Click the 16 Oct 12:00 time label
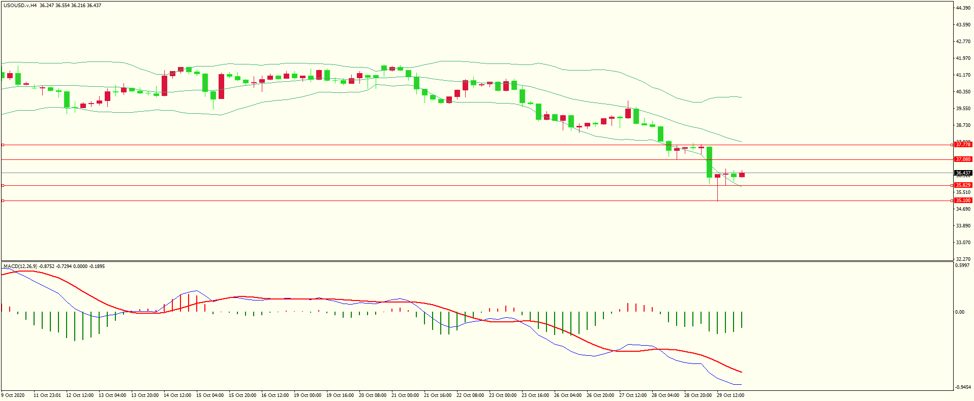Screen dimensions: 974x401 275,395
